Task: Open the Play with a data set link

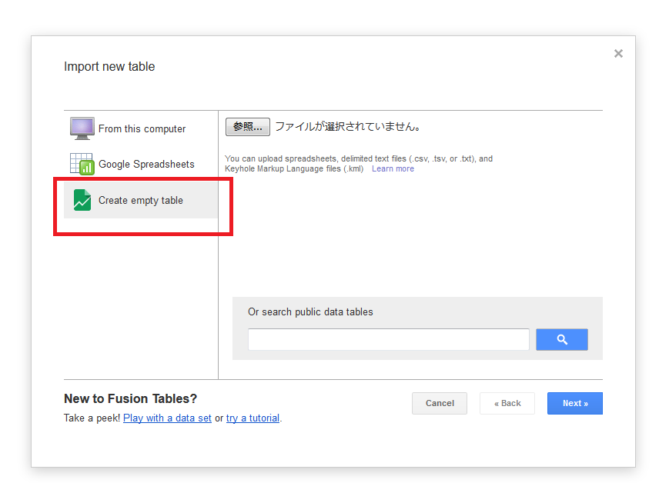Action: pyautogui.click(x=167, y=418)
